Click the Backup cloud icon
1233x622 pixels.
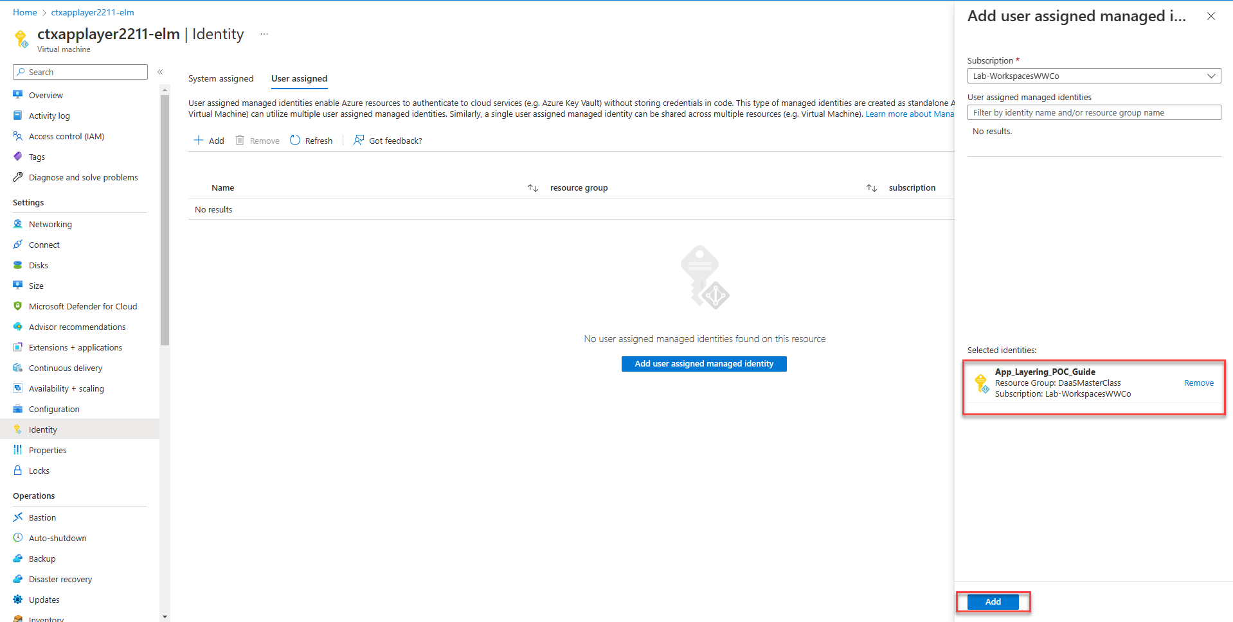point(18,558)
